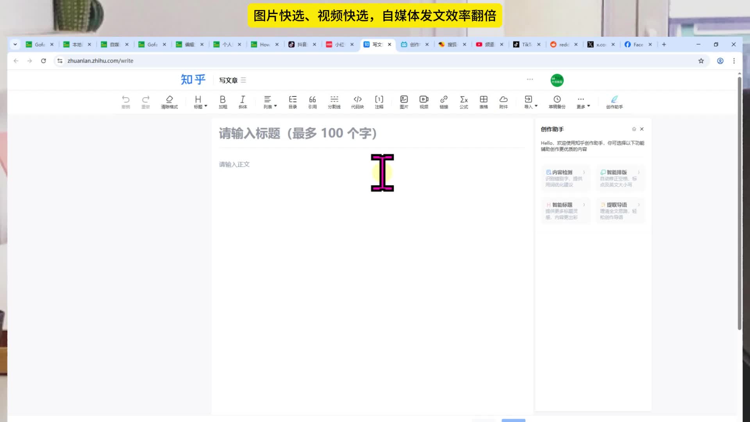This screenshot has height=422, width=750.
Task: Insert a hyperlink via 链接 icon
Action: [x=444, y=102]
